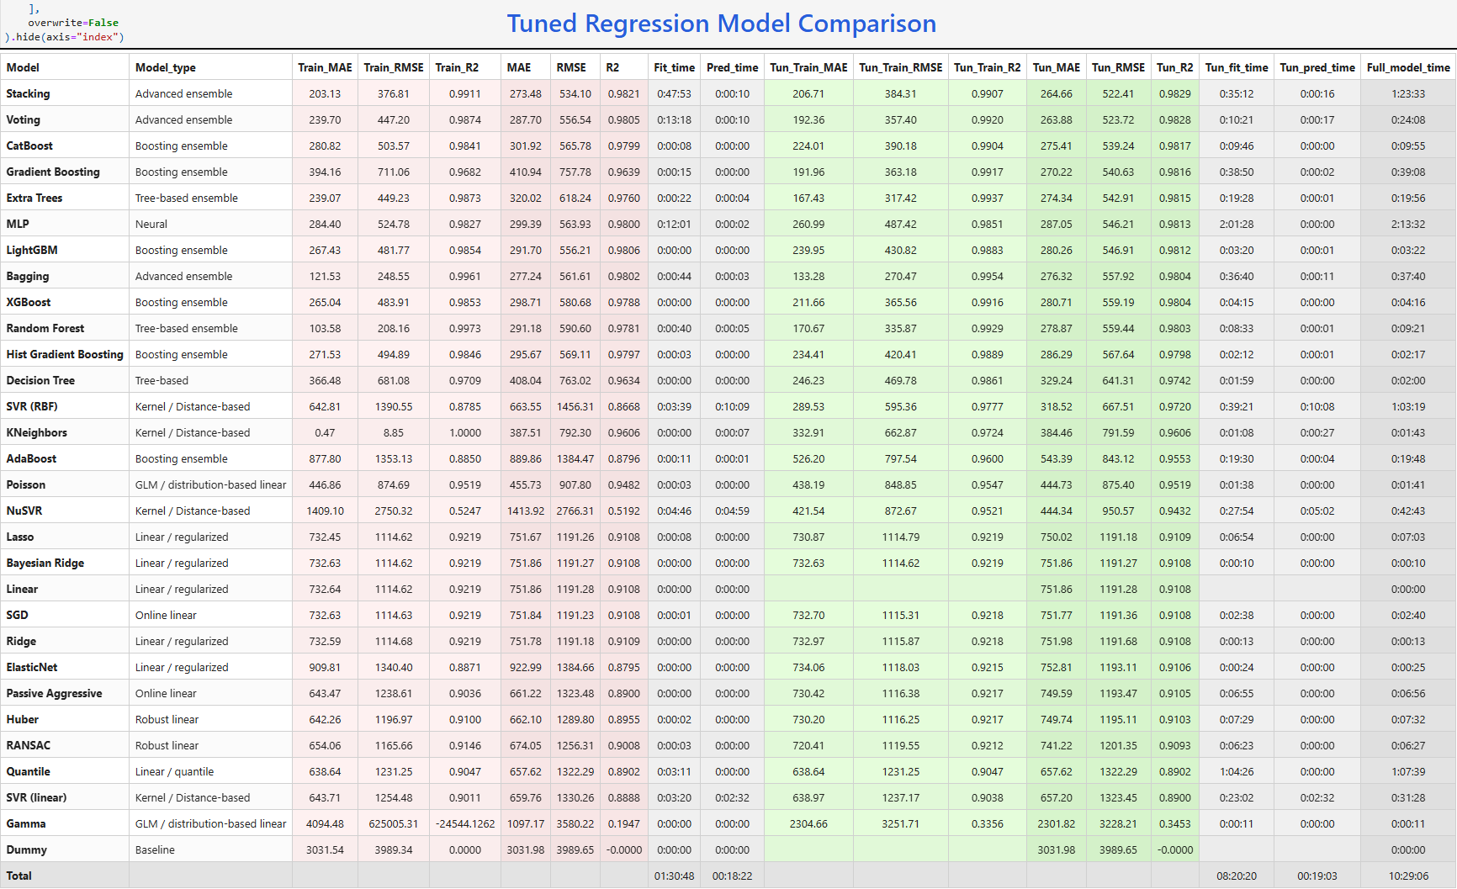Click Extra Trees' Tun_Train_MAE value 167.43

pyautogui.click(x=808, y=198)
